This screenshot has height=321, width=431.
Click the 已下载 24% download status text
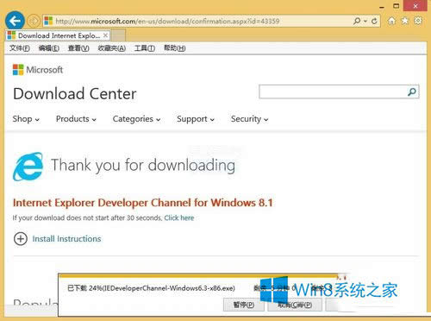(151, 288)
